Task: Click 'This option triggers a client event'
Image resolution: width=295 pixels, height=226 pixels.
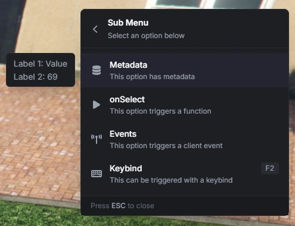Action: [x=166, y=146]
